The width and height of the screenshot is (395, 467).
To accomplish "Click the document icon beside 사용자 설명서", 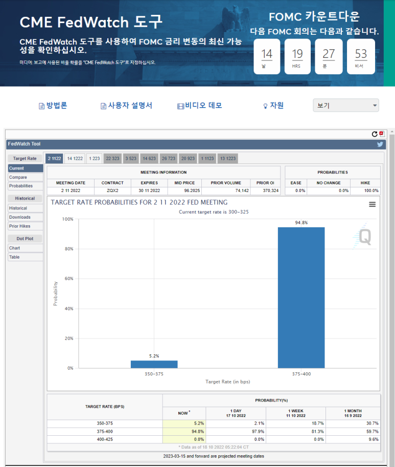I will coord(103,106).
